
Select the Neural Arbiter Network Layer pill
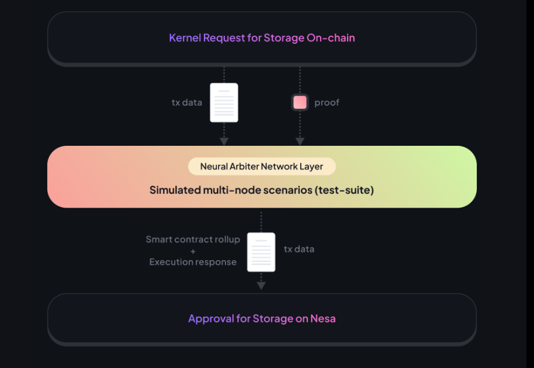tap(262, 166)
